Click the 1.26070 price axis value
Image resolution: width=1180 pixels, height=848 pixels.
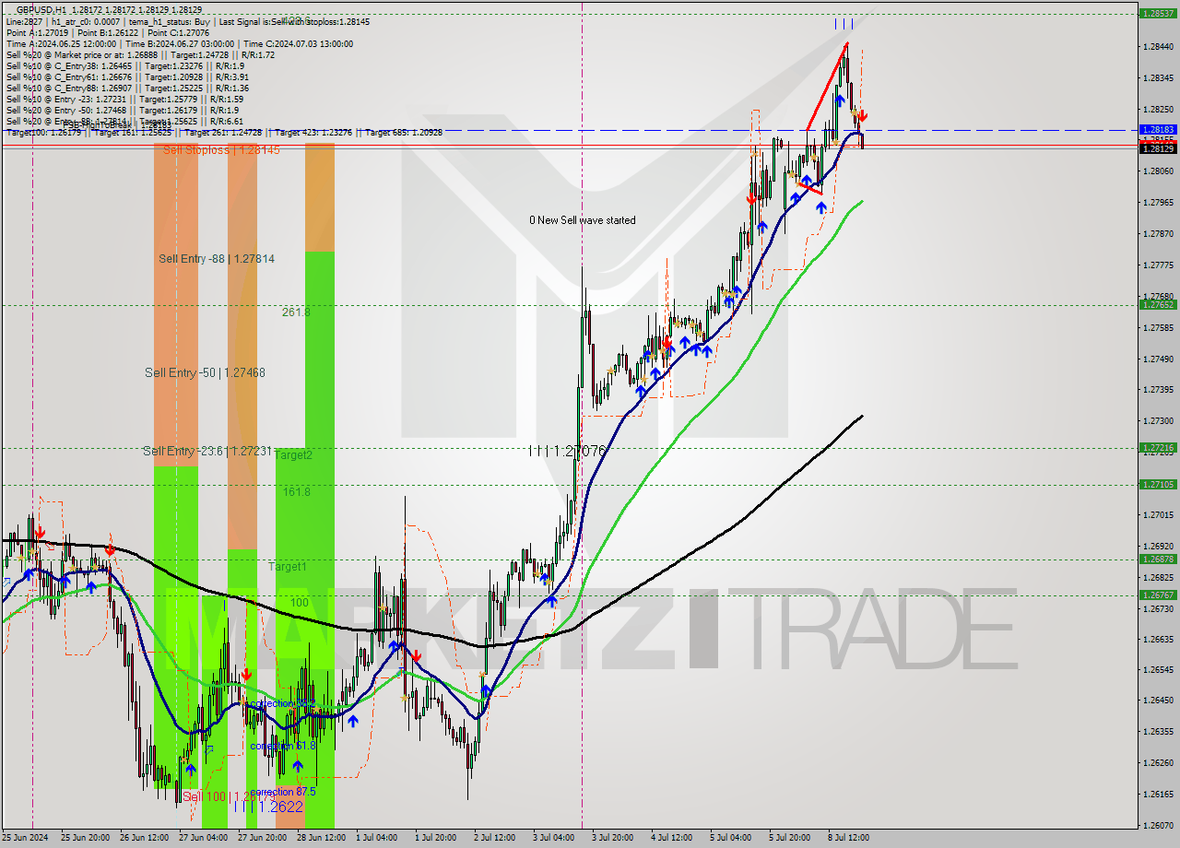[x=1158, y=826]
